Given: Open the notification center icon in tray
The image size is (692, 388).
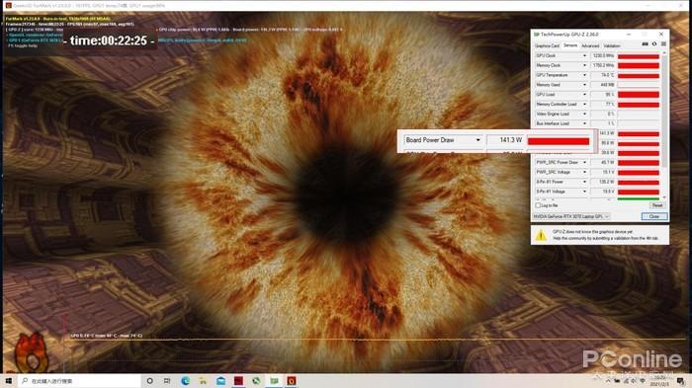Looking at the screenshot, I should point(681,381).
